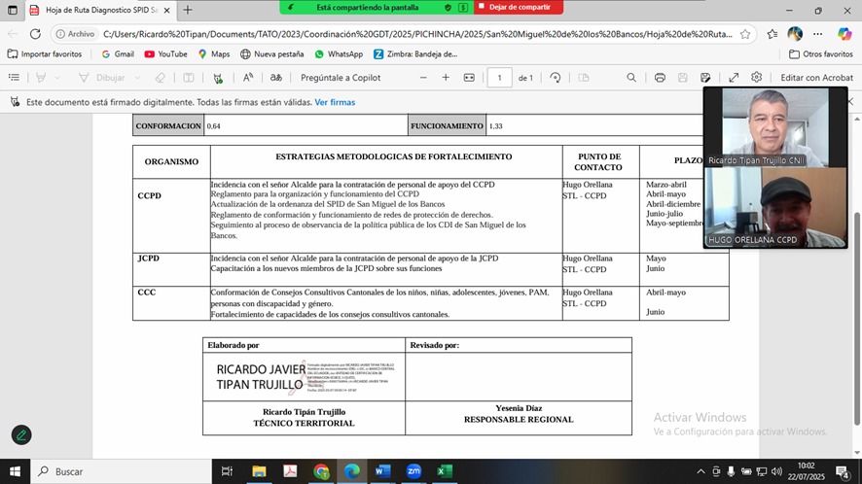Open the browser profile avatar

[x=795, y=34]
